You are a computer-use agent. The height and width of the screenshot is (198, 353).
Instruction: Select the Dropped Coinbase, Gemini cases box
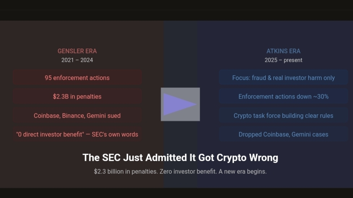pyautogui.click(x=283, y=134)
